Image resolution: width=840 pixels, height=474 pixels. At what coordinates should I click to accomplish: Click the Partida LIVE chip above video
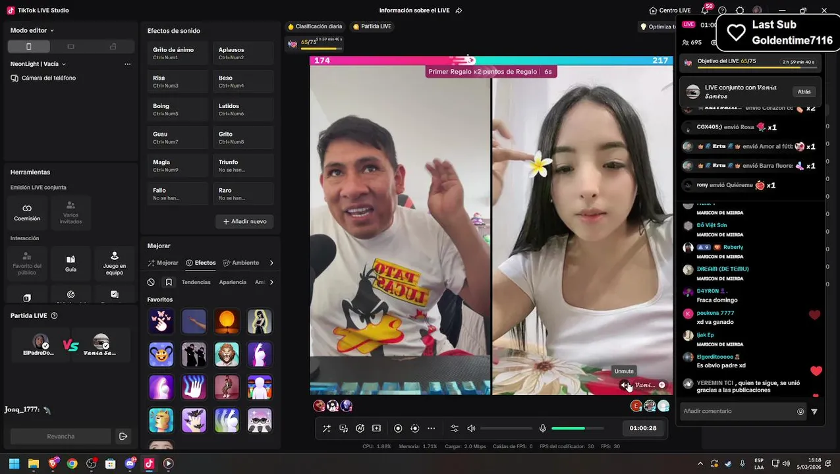(372, 26)
